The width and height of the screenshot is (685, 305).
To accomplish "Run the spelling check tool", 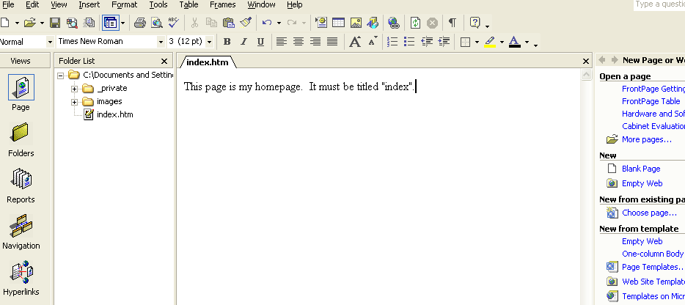I will coord(173,23).
